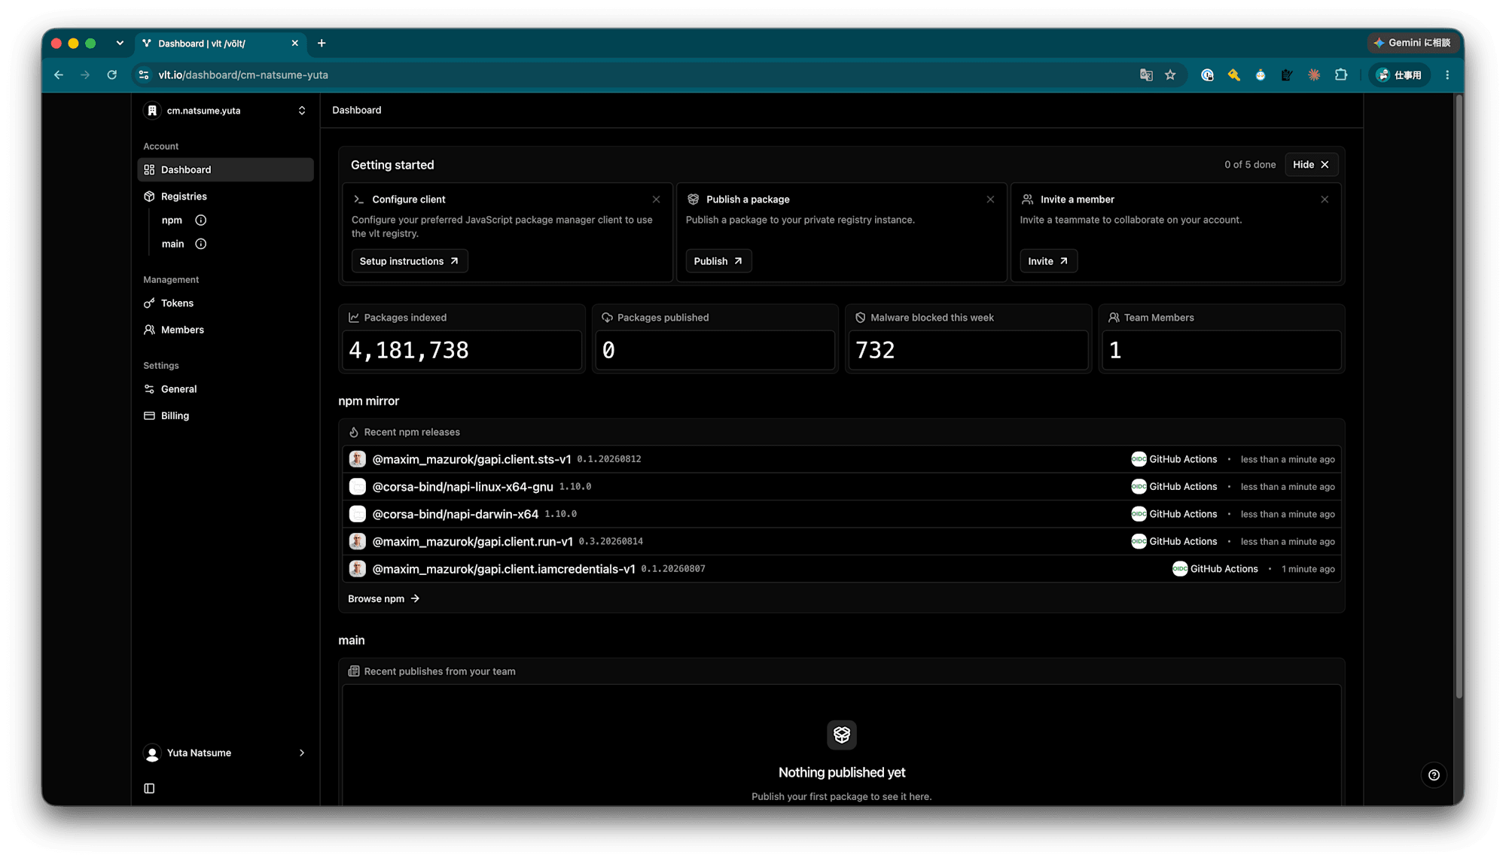This screenshot has width=1506, height=861.
Task: Open the 仕事用 Chrome profile menu
Action: (x=1399, y=75)
